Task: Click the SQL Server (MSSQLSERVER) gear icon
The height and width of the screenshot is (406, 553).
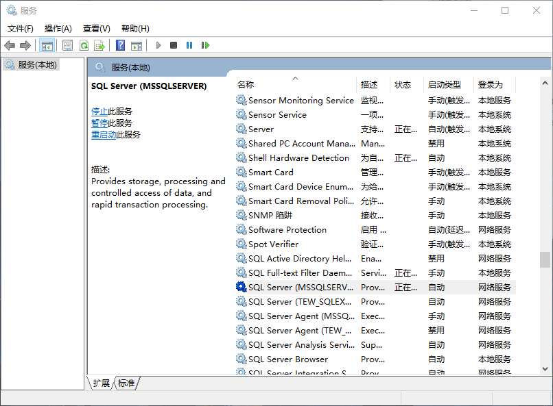Action: [x=241, y=287]
